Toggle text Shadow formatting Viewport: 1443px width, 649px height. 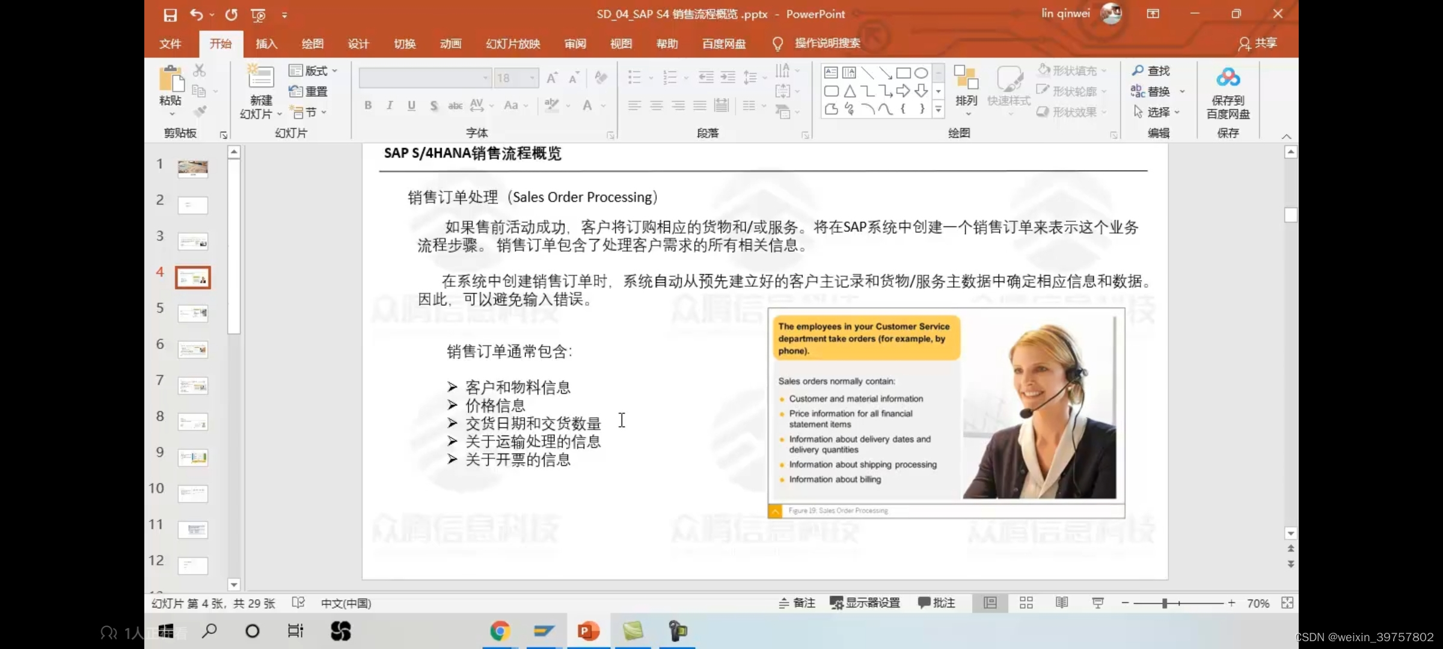(434, 106)
